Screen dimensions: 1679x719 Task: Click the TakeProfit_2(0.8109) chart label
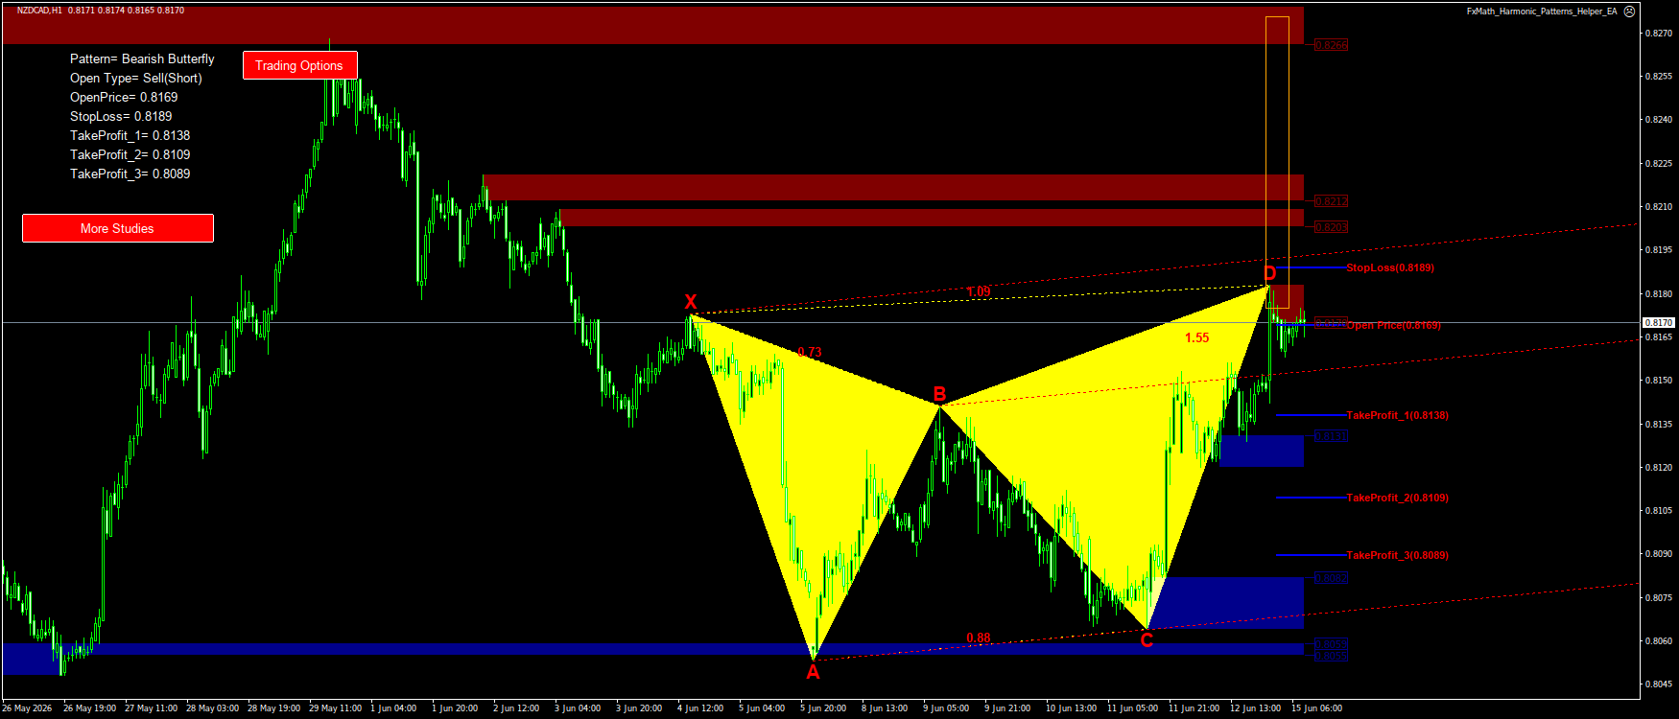[1398, 498]
